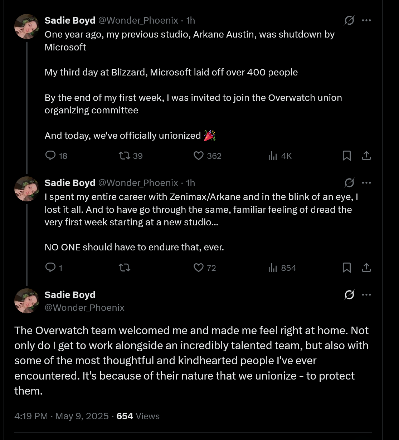
Task: Open more options on second tweet
Action: click(366, 183)
